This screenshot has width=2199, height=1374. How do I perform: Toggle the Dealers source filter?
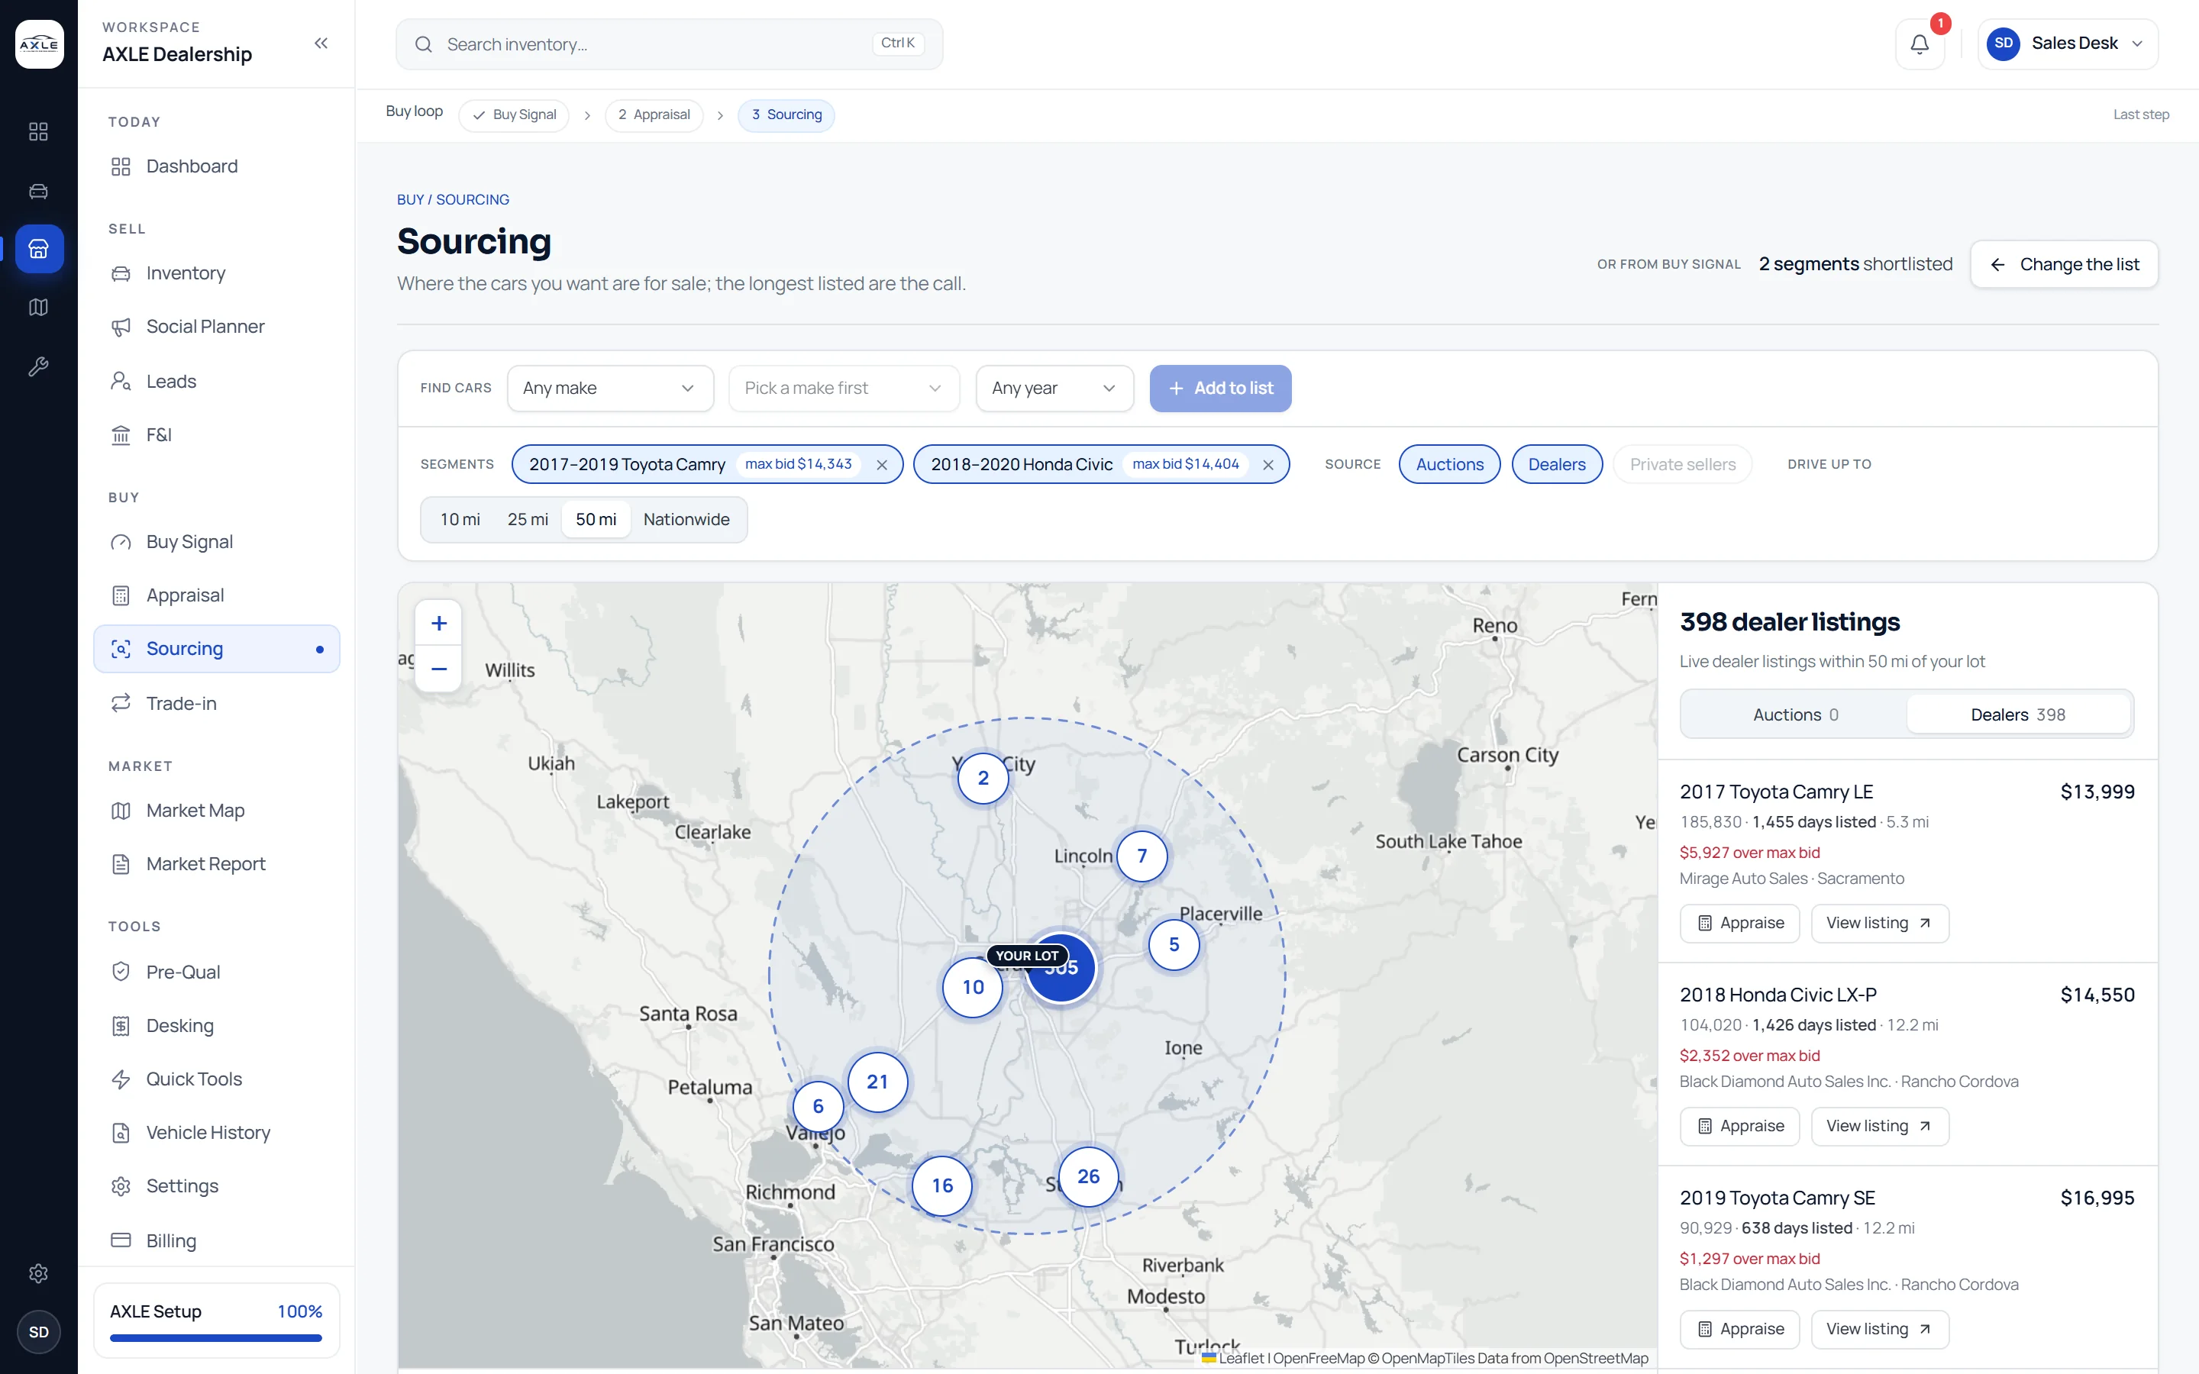click(1557, 464)
